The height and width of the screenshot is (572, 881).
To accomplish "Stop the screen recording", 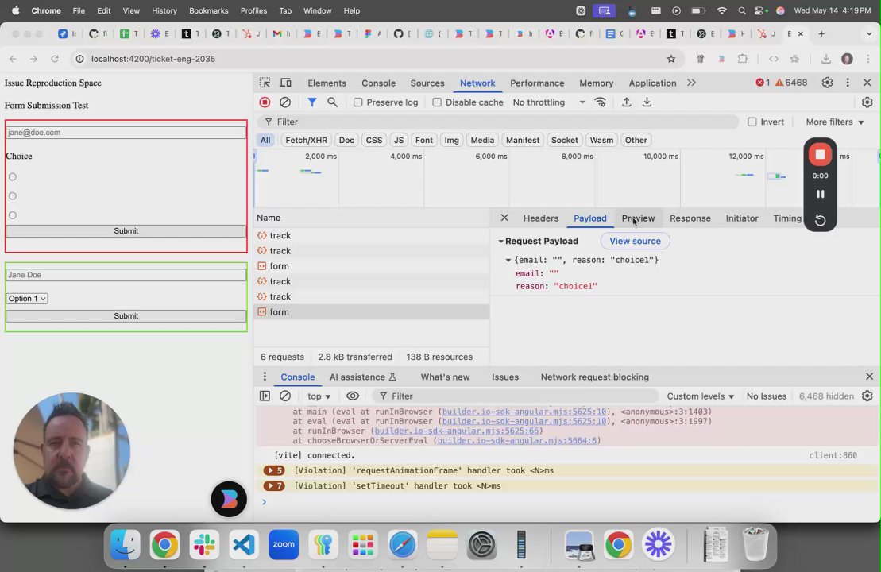I will pos(821,154).
